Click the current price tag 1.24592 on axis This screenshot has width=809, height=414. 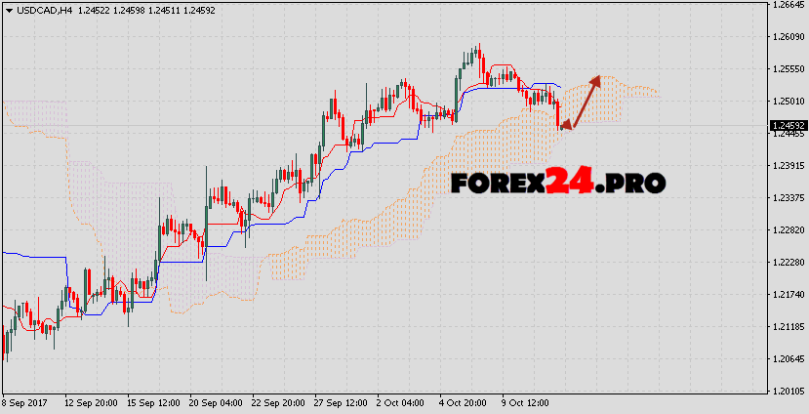pyautogui.click(x=788, y=126)
